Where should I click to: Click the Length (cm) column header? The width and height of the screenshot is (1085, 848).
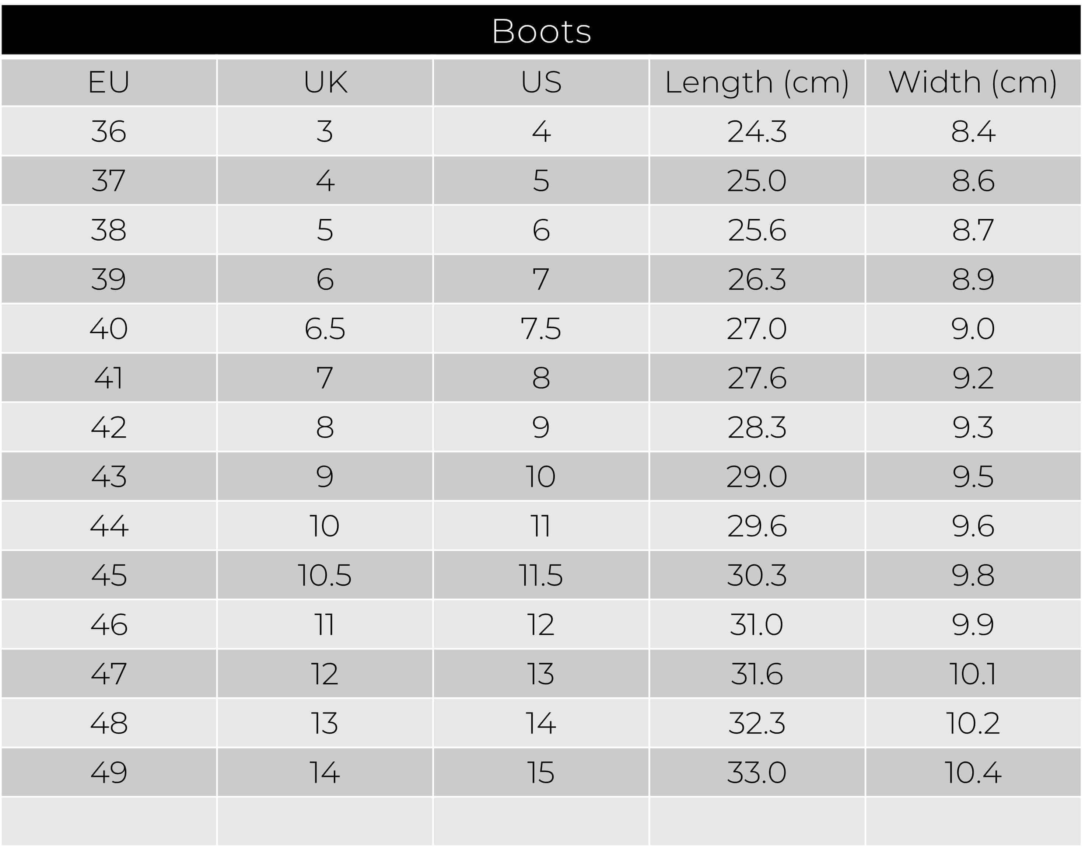pos(757,82)
